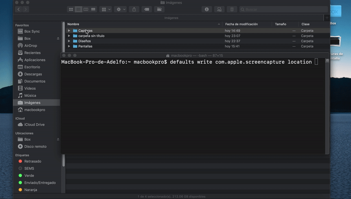The height and width of the screenshot is (199, 351).
Task: Open Recientes in sidebar
Action: point(32,53)
